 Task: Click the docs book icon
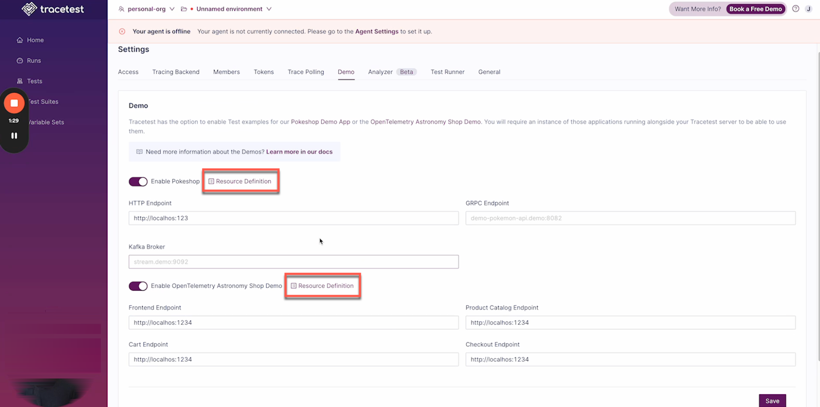pyautogui.click(x=139, y=152)
